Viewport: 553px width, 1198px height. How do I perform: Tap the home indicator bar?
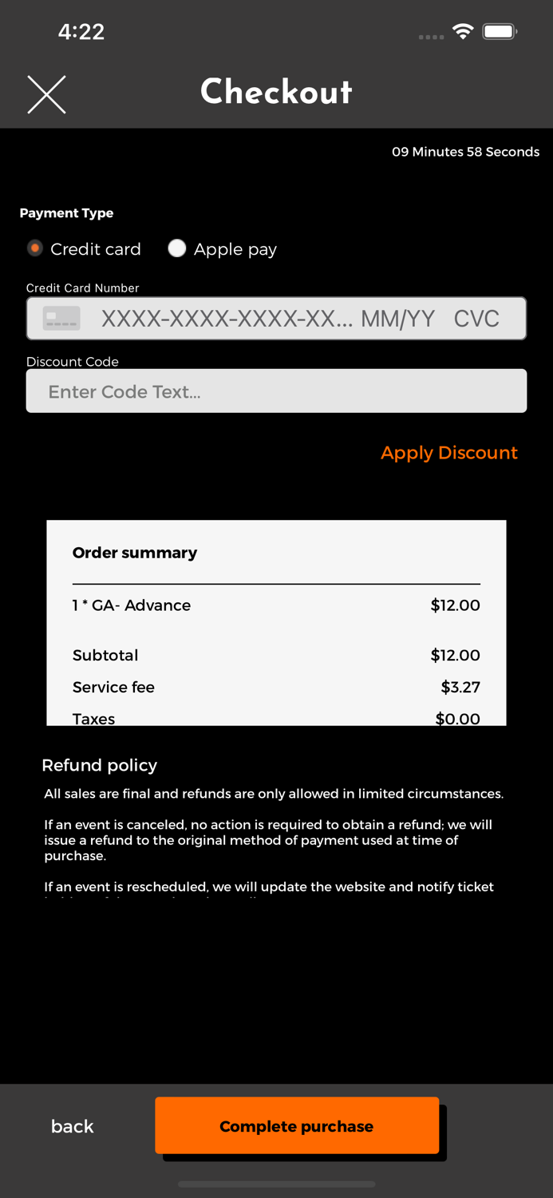click(x=276, y=1184)
